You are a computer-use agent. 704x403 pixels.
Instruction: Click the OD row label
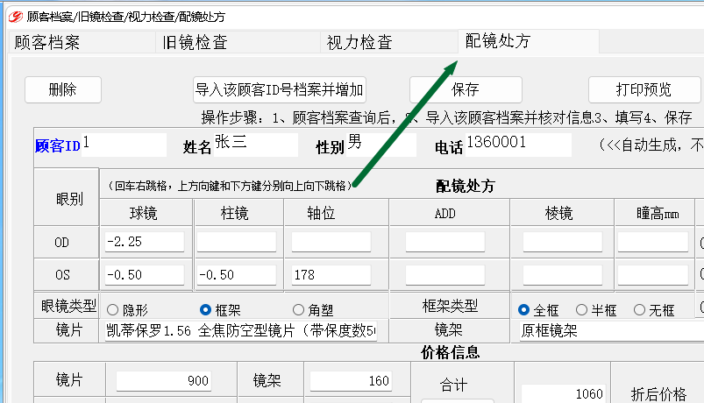coord(62,243)
